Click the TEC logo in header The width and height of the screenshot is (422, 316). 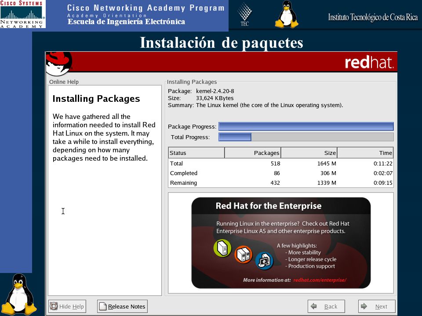[245, 14]
